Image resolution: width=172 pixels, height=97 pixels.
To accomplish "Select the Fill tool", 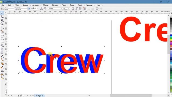I will click(x=2, y=74).
